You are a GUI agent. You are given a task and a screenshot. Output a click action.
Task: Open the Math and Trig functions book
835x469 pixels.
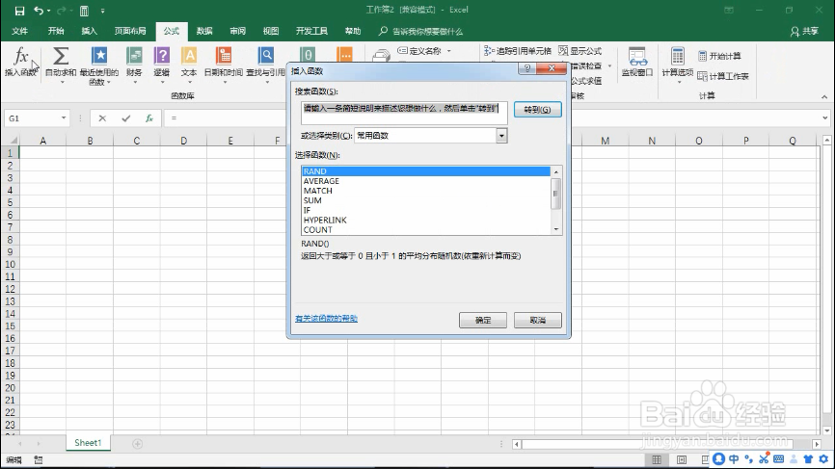click(x=308, y=54)
